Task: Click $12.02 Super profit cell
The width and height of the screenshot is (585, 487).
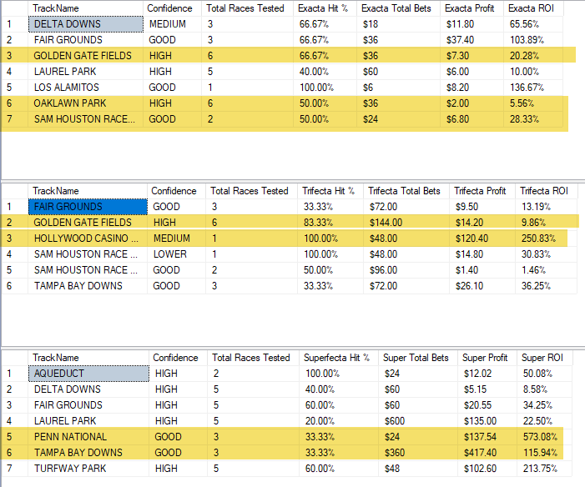Action: coord(487,374)
